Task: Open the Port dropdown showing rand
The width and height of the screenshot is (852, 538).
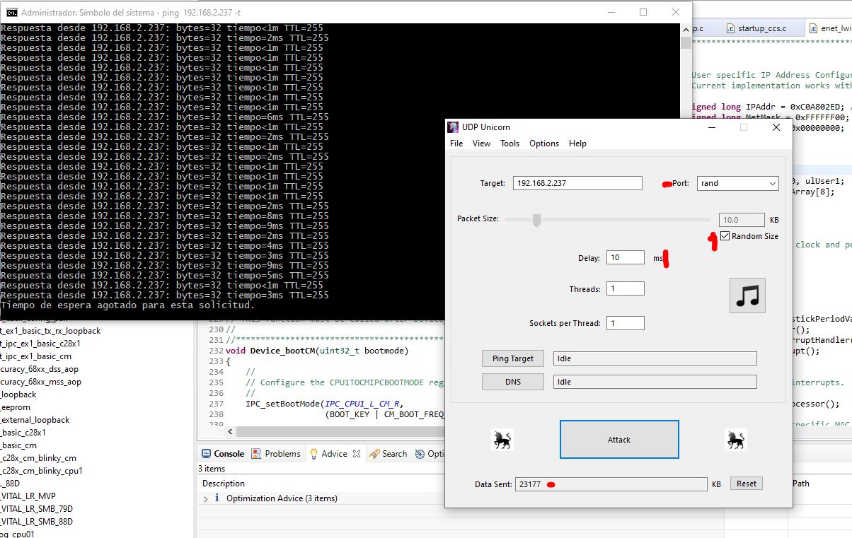Action: click(773, 182)
